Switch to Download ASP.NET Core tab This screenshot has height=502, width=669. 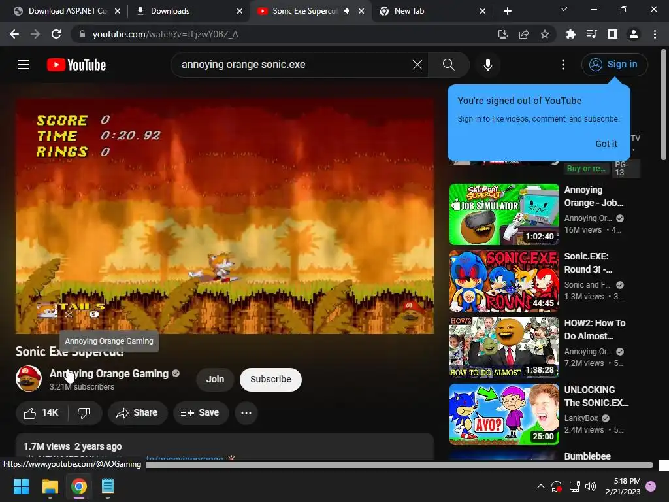tap(67, 11)
